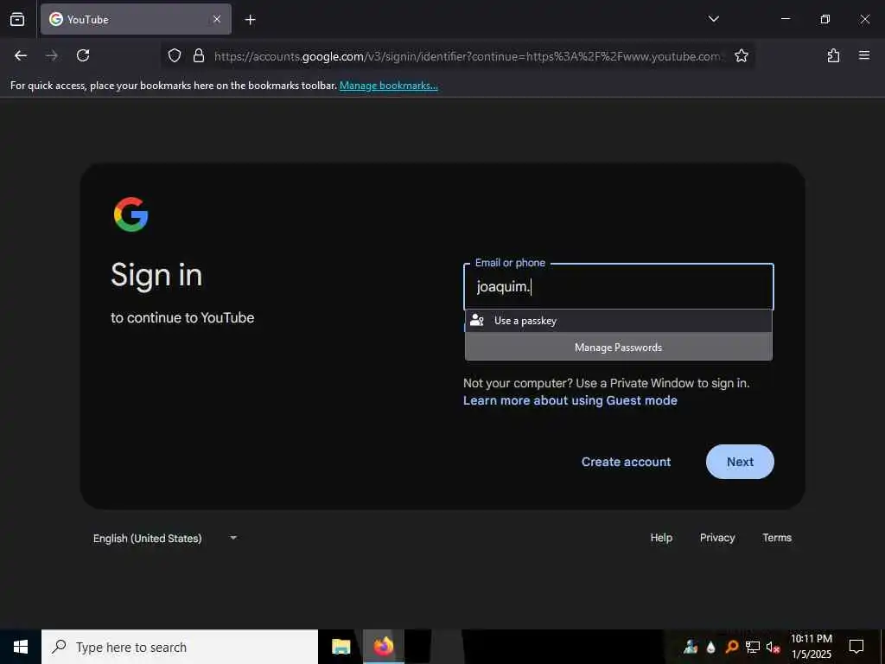Open the notification center icon

[856, 647]
